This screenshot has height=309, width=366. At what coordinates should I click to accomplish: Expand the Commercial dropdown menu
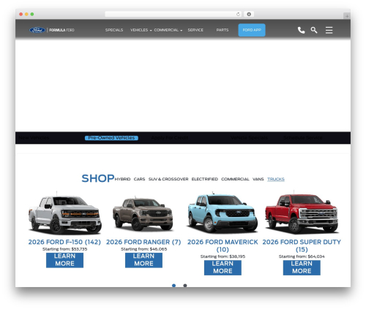tap(168, 30)
